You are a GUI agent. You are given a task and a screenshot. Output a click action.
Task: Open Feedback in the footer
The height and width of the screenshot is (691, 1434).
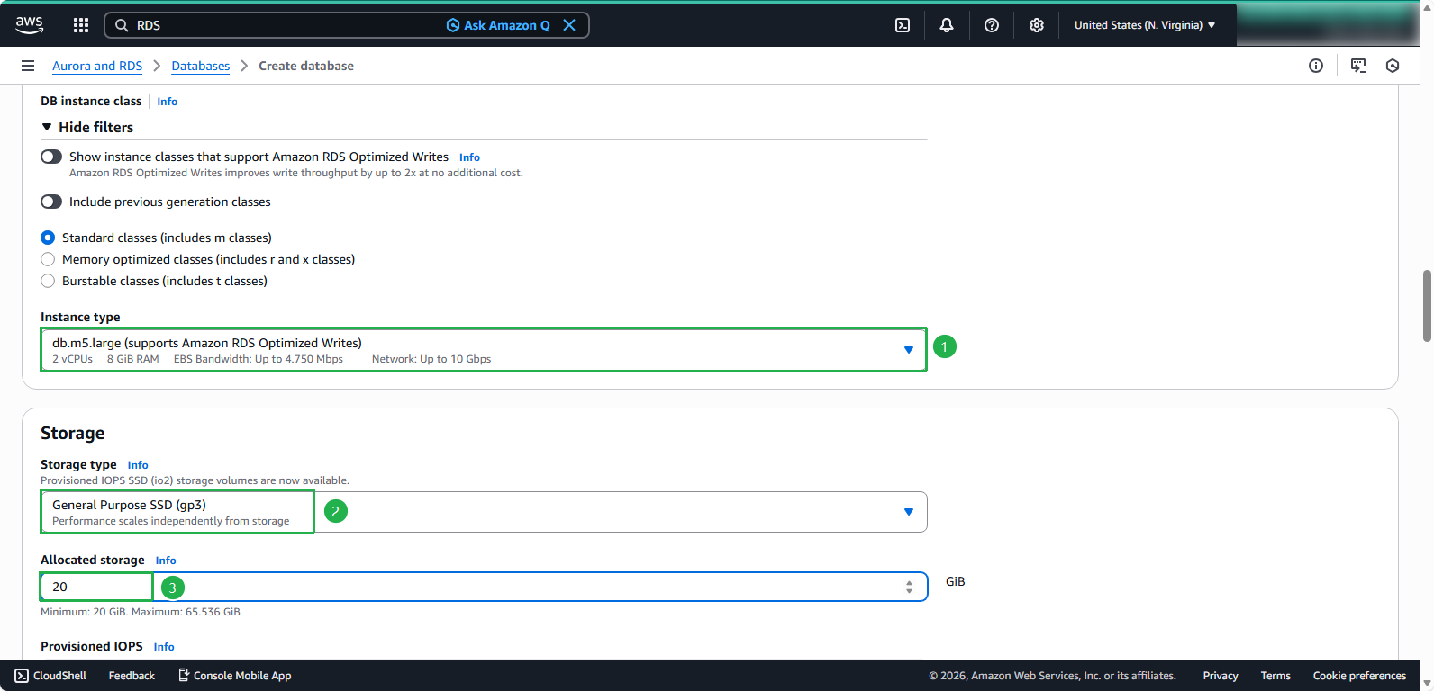click(x=132, y=676)
